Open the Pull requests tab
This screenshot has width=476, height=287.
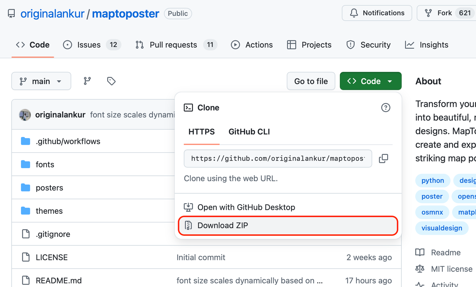tap(173, 45)
